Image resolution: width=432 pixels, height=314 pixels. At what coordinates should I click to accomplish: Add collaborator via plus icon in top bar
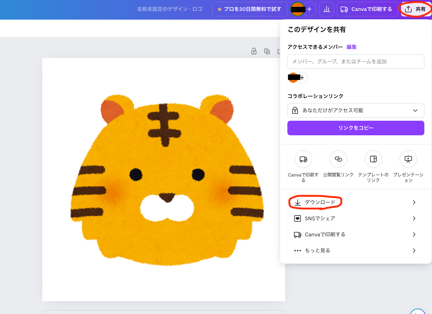click(309, 9)
